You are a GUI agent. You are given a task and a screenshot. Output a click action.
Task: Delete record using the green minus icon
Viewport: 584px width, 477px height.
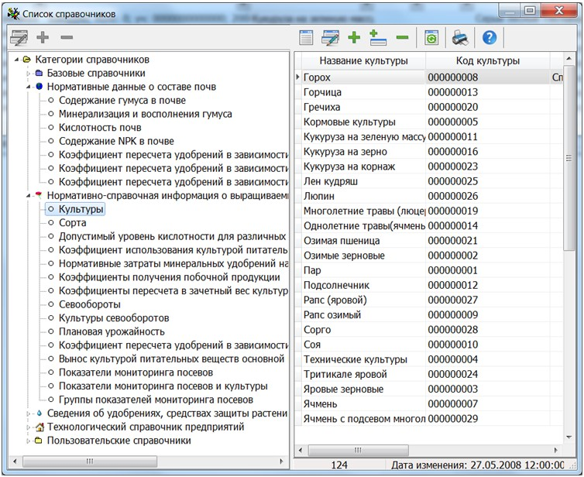(x=402, y=37)
